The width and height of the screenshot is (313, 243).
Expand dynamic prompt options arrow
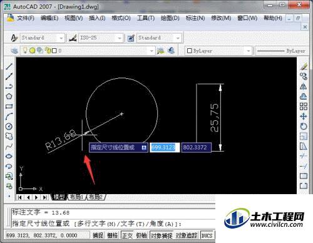(x=144, y=148)
